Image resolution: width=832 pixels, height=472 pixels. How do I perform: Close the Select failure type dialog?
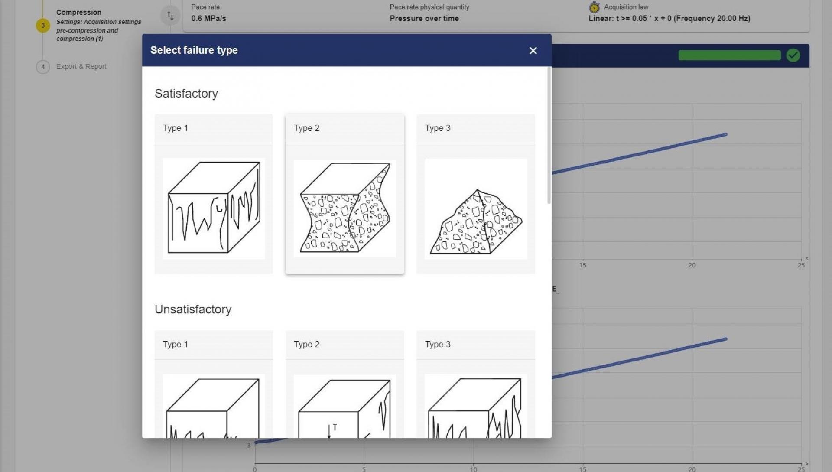click(x=533, y=51)
